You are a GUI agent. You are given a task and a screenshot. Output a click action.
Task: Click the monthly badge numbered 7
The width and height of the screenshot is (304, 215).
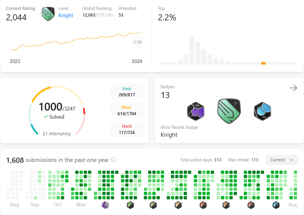tap(276, 205)
